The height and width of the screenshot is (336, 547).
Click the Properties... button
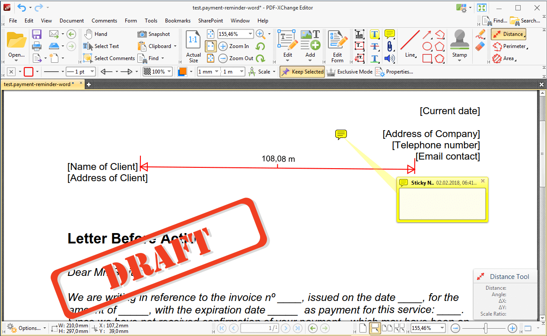click(394, 72)
